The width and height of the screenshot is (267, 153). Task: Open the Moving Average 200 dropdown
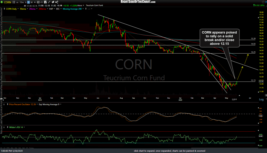(83, 9)
